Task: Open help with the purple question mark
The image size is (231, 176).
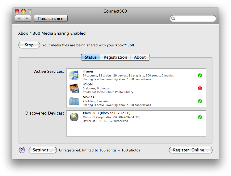Action: point(22,150)
